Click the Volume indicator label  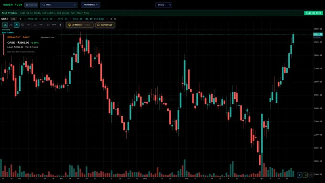6,30
